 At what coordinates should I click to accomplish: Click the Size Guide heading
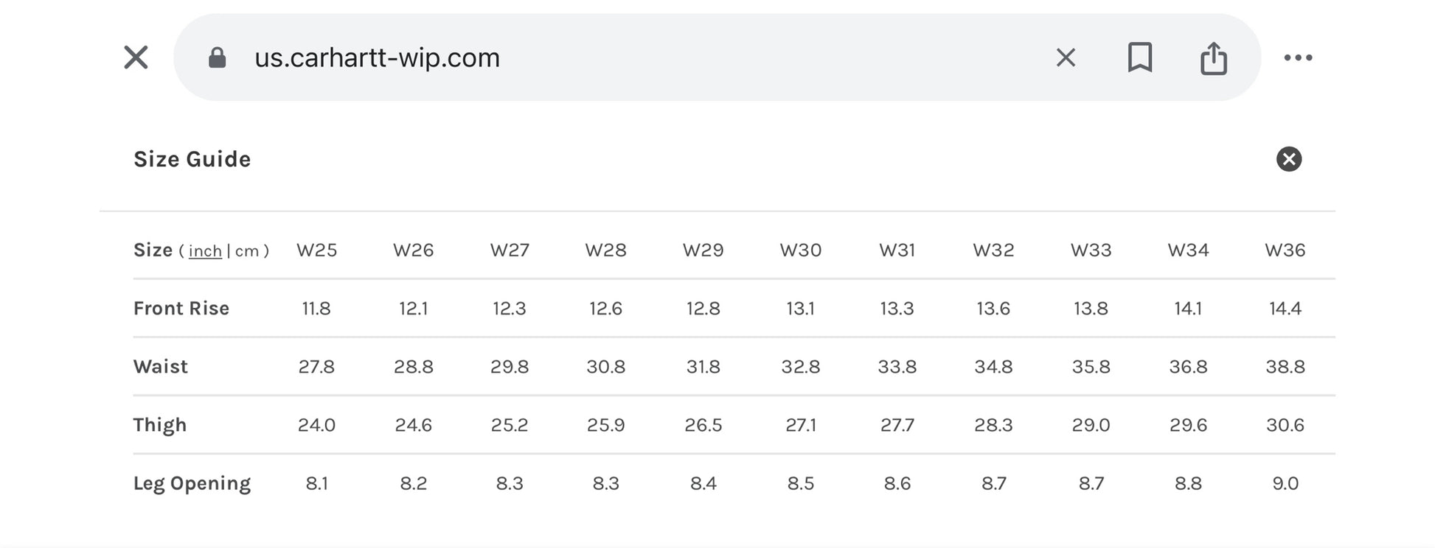pos(192,159)
